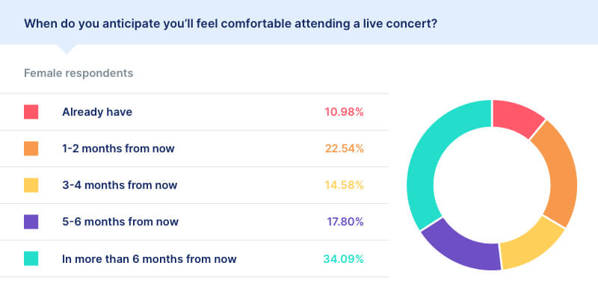Click the purple 5-6 months legend swatch

click(31, 222)
